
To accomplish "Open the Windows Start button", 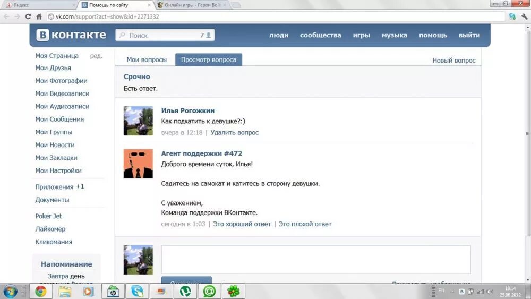I will (x=10, y=292).
